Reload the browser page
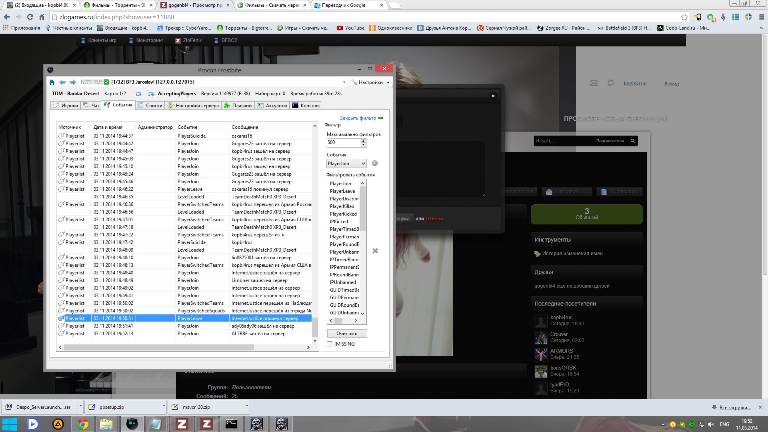This screenshot has width=768, height=432. point(30,17)
